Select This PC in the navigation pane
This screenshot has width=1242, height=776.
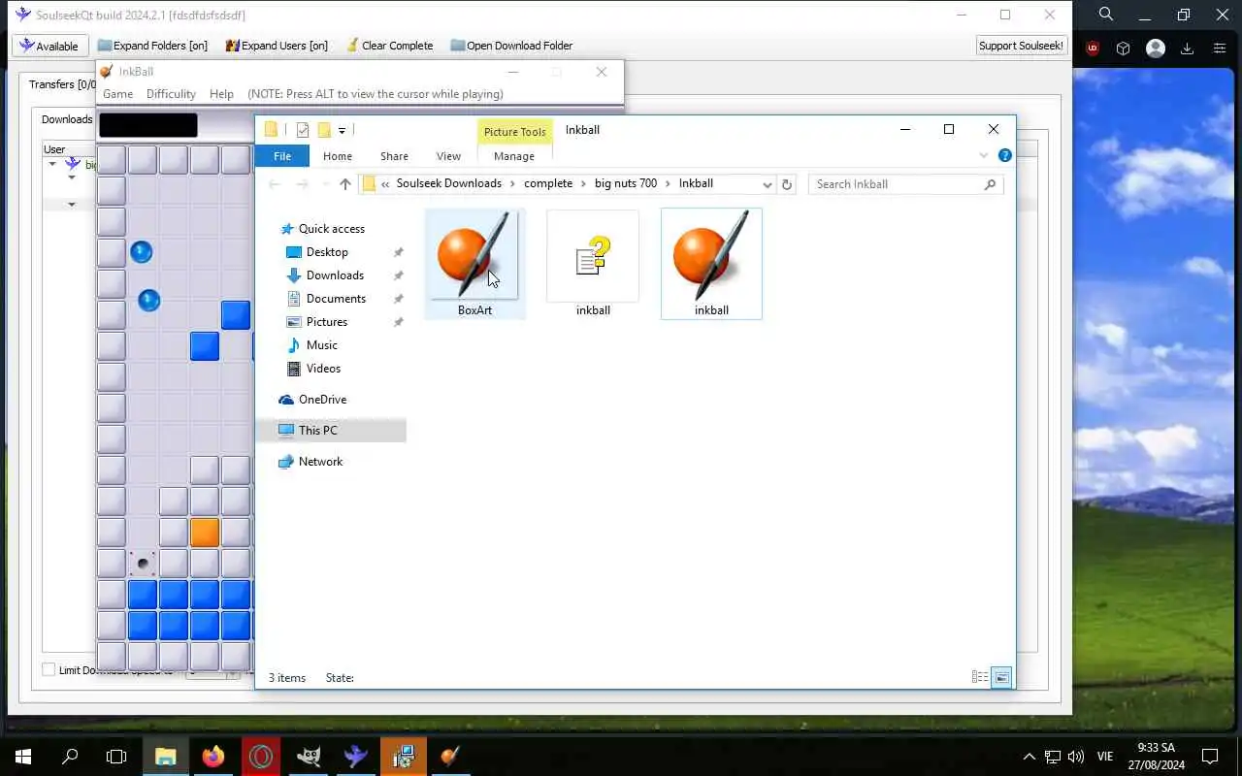click(x=318, y=431)
